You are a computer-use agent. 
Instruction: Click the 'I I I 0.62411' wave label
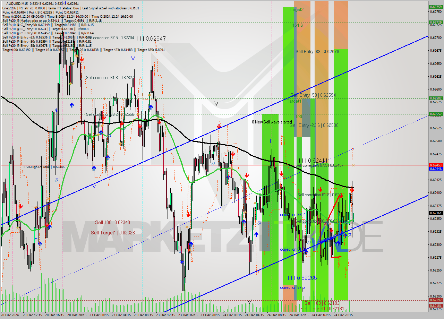[x=313, y=161]
